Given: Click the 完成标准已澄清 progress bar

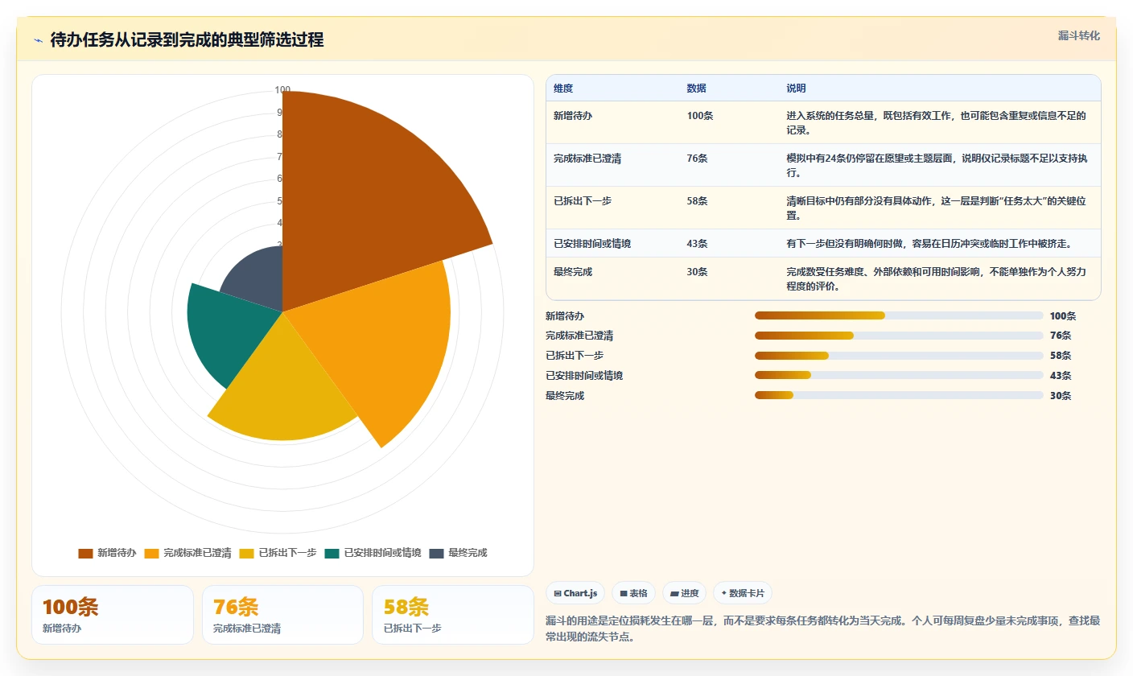Looking at the screenshot, I should click(x=899, y=336).
